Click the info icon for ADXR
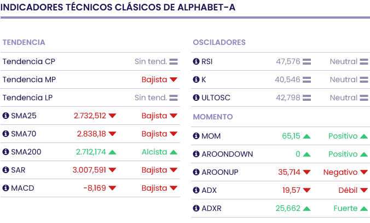This screenshot has width=370, height=223. 196,208
